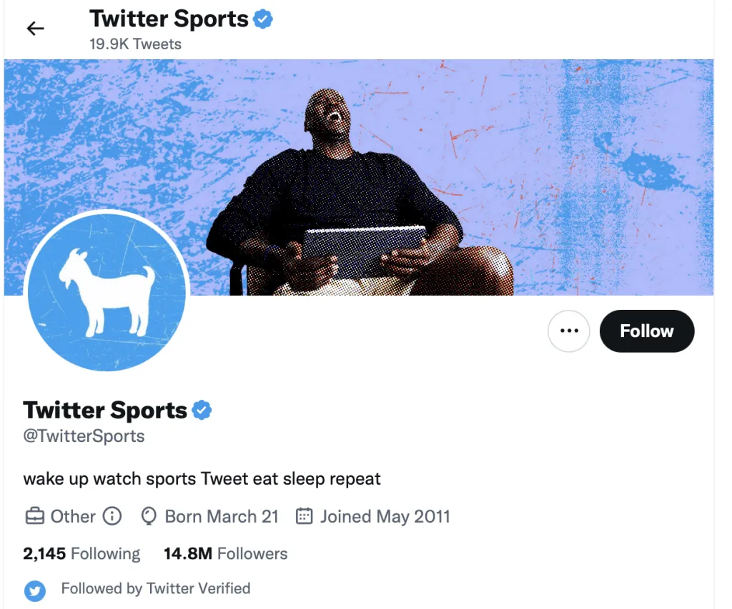The image size is (732, 609).
Task: Click the verified badge beside profile name
Action: (x=202, y=410)
